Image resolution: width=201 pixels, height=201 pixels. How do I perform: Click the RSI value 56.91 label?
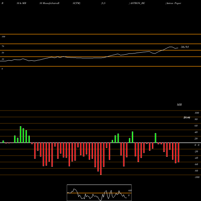(x=185, y=47)
